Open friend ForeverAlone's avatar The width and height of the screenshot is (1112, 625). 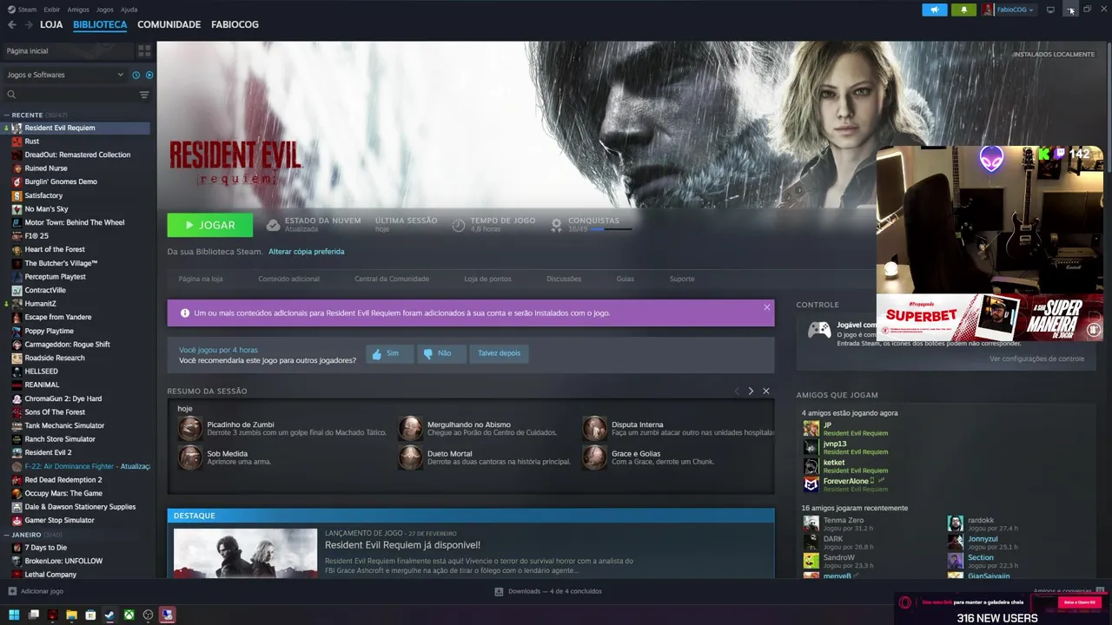tap(811, 484)
